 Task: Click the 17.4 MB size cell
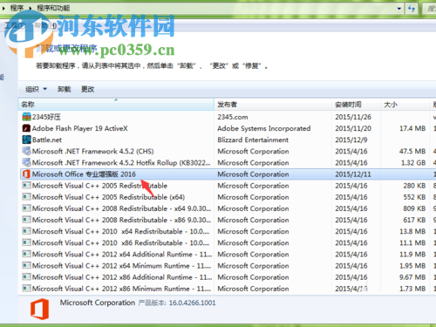coord(412,128)
